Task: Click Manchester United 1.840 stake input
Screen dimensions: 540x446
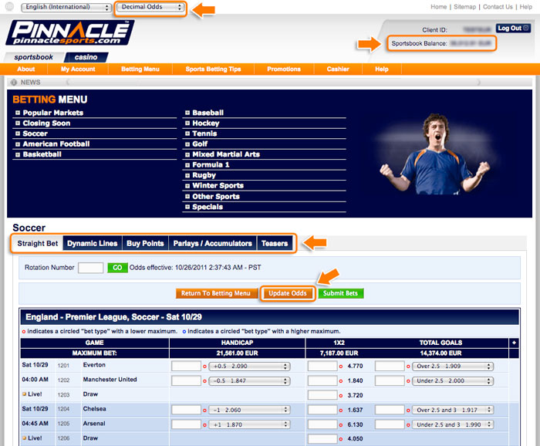Action: coord(322,380)
